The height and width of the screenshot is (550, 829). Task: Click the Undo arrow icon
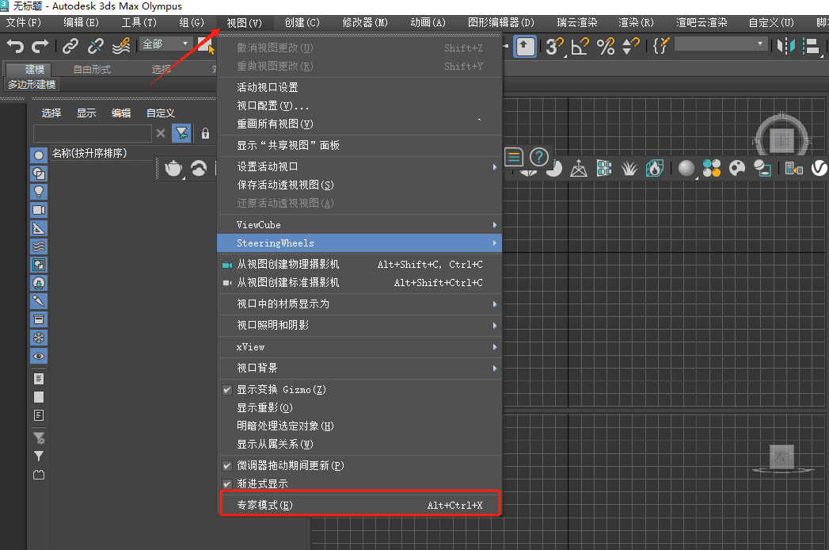click(15, 47)
